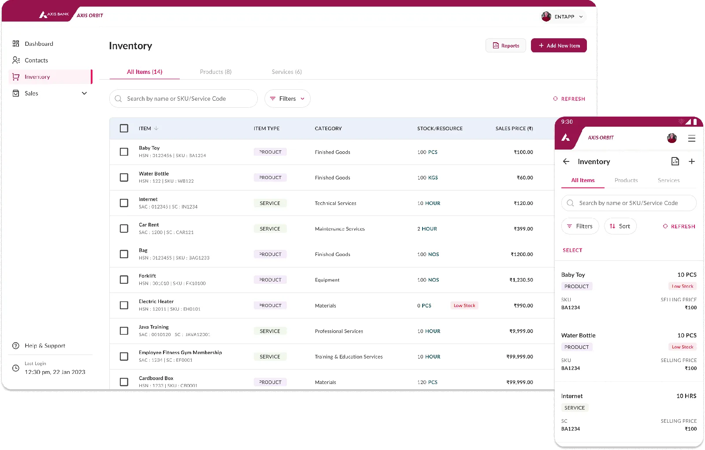Check the Baby Toy row checkbox
This screenshot has width=705, height=450.
124,152
